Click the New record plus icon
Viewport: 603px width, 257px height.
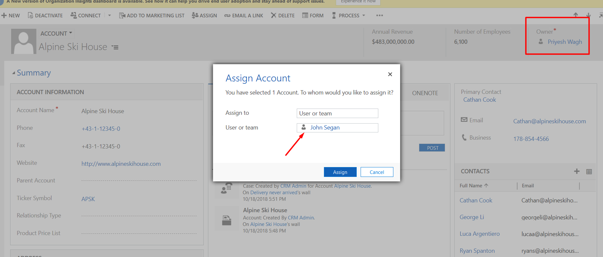coord(4,15)
